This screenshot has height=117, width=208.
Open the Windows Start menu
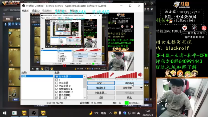(5, 113)
